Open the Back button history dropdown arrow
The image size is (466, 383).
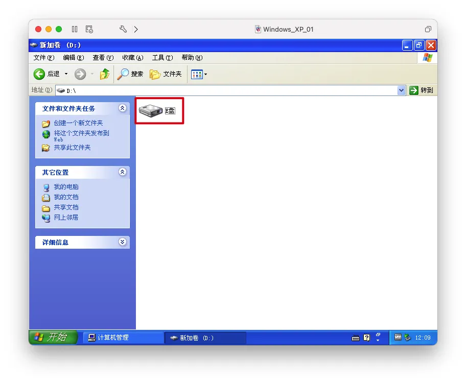pyautogui.click(x=66, y=74)
